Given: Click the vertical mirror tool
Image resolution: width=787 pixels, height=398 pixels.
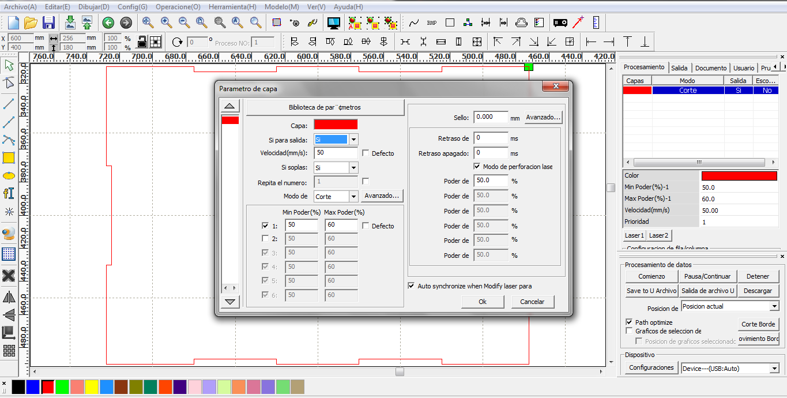Looking at the screenshot, I should (x=9, y=315).
